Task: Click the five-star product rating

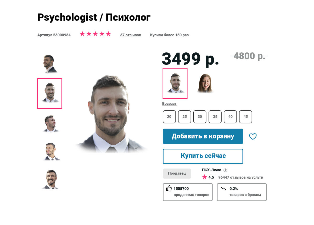Action: (96, 34)
